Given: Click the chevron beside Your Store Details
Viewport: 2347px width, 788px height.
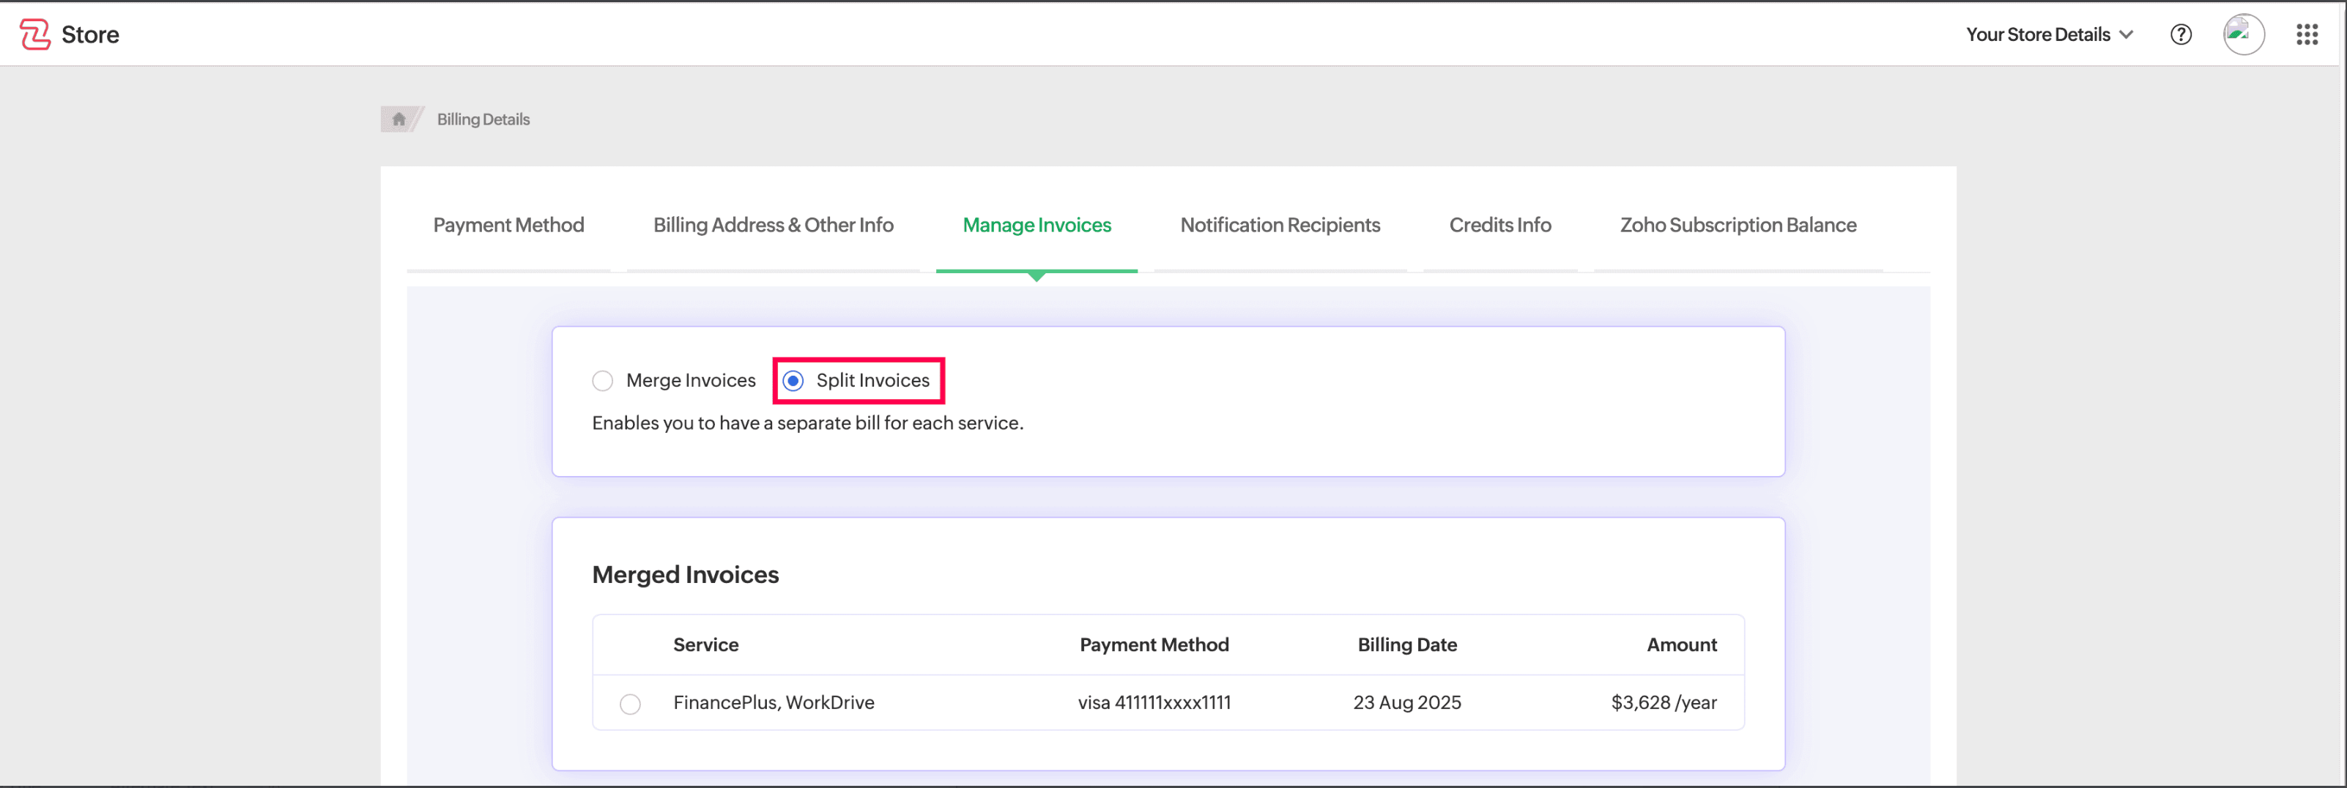Looking at the screenshot, I should 2127,34.
